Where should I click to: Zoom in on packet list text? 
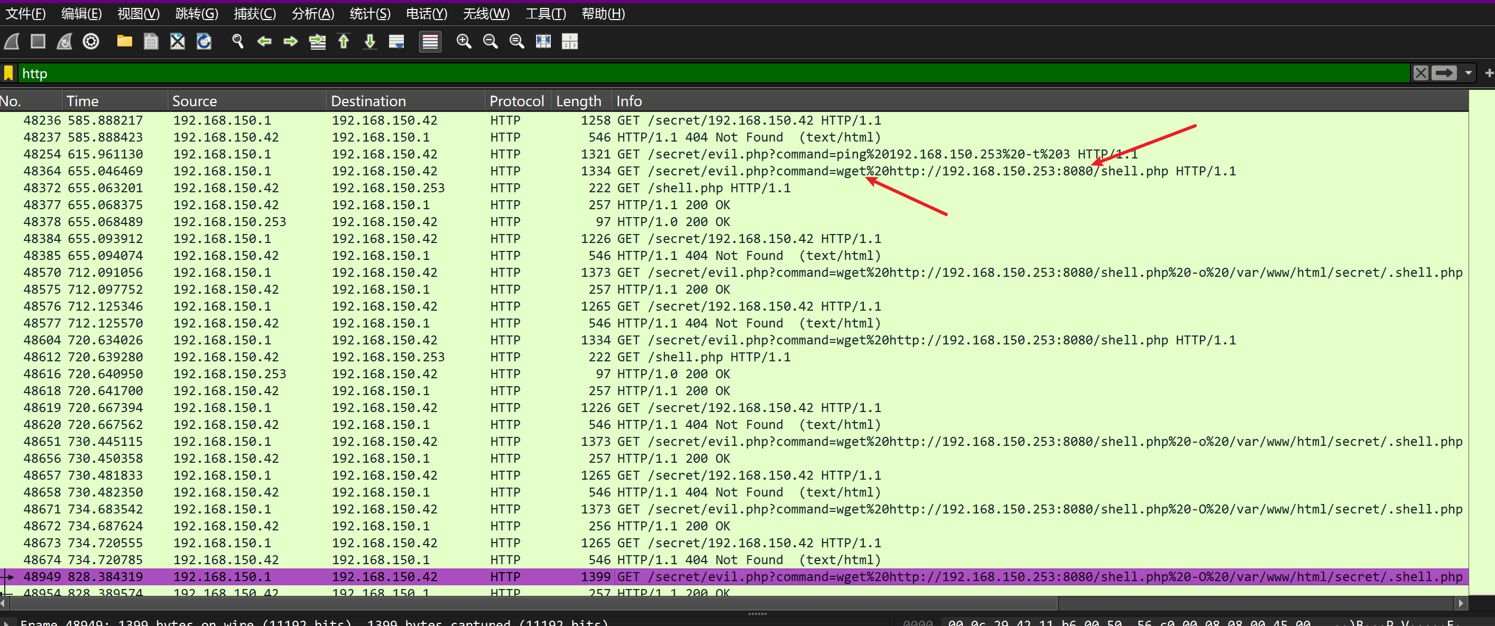coord(464,41)
